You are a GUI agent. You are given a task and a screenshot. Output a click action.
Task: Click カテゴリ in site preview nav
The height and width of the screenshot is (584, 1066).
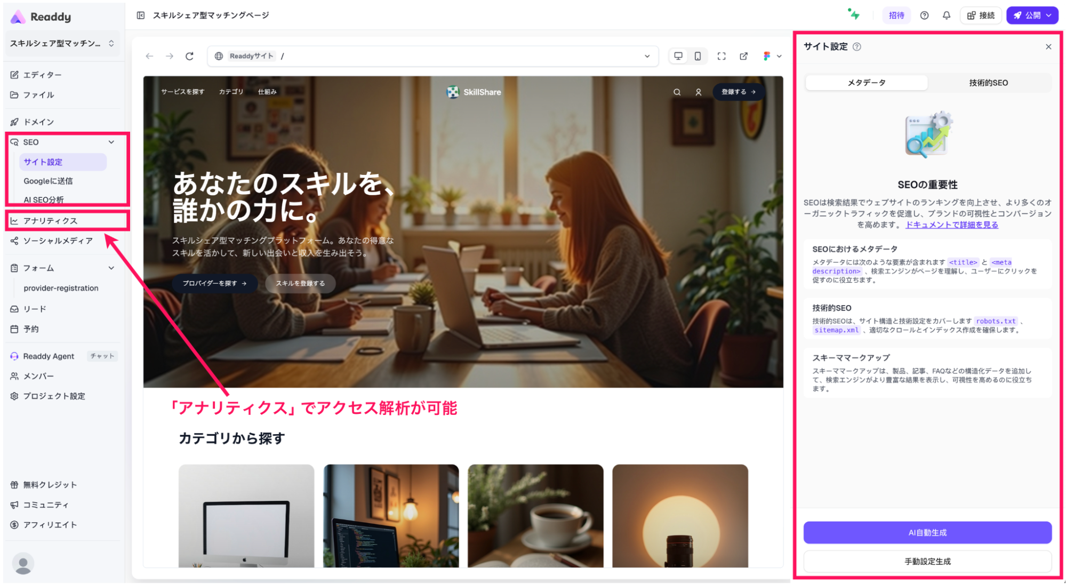click(x=231, y=92)
